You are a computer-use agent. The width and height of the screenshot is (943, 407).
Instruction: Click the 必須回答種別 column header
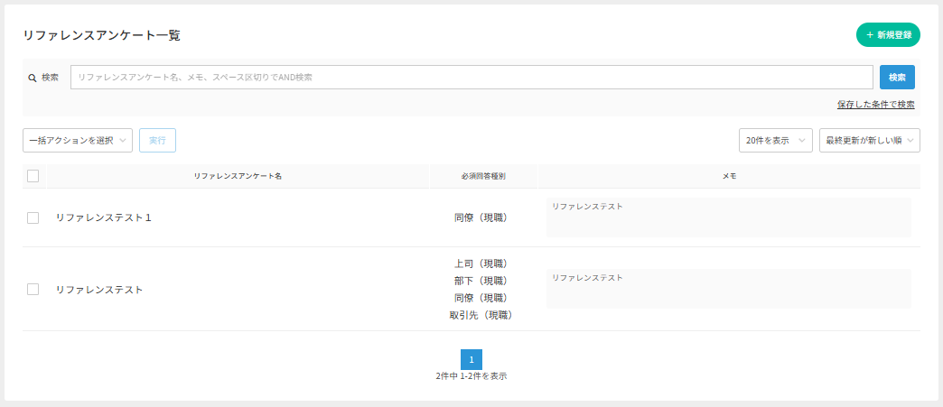tap(483, 176)
